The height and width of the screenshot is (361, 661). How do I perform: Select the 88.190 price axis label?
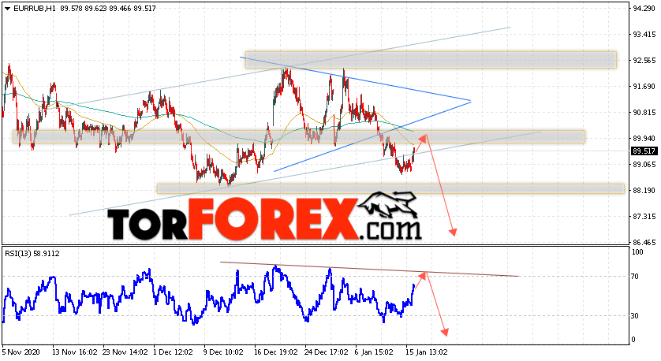pos(644,191)
